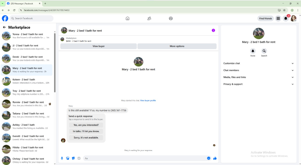Open Ronnie's conversation in the list
Screen dimensions: 301x165
click(27, 104)
